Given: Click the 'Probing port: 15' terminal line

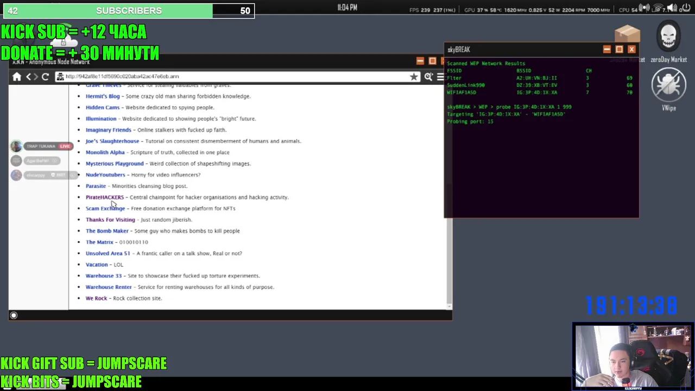Looking at the screenshot, I should [x=470, y=122].
